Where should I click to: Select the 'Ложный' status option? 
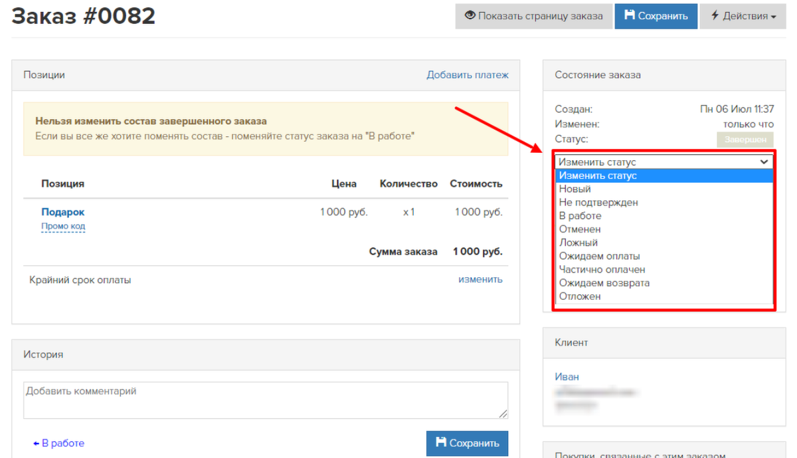pos(664,243)
